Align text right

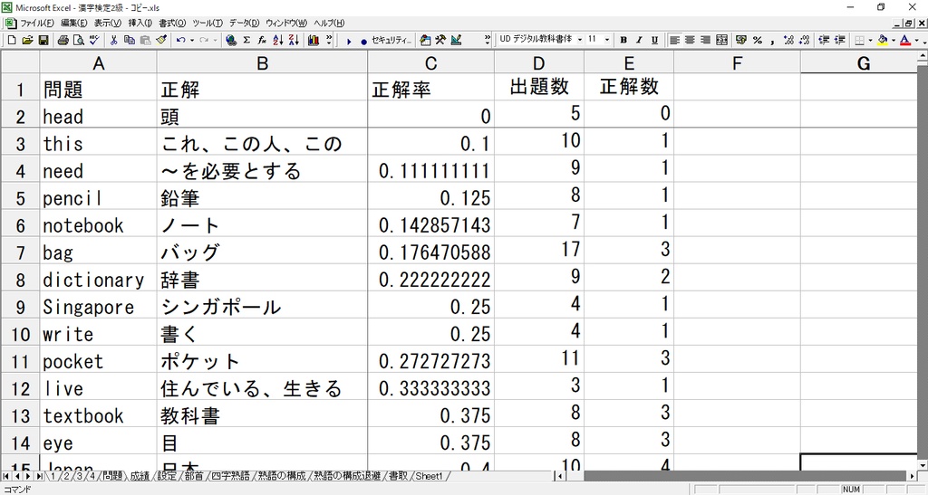coord(705,40)
